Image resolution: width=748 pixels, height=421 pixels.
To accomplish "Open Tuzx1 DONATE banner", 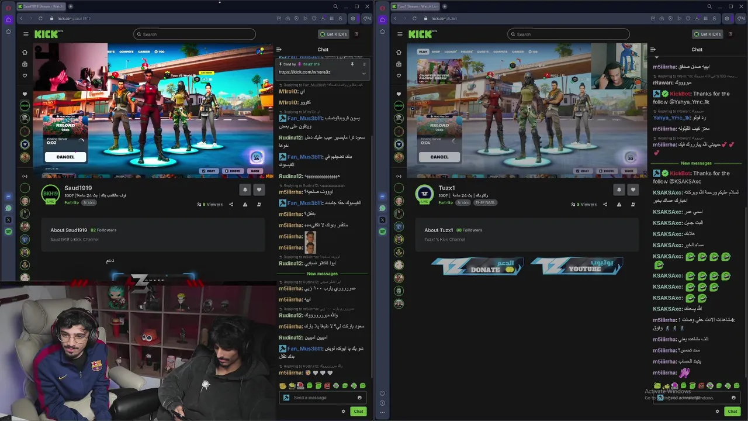I will tap(477, 267).
